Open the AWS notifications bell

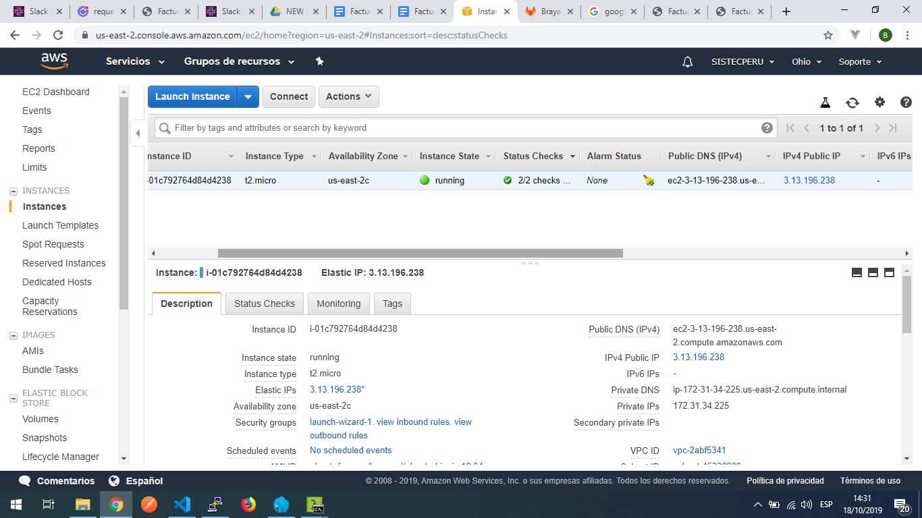tap(688, 61)
